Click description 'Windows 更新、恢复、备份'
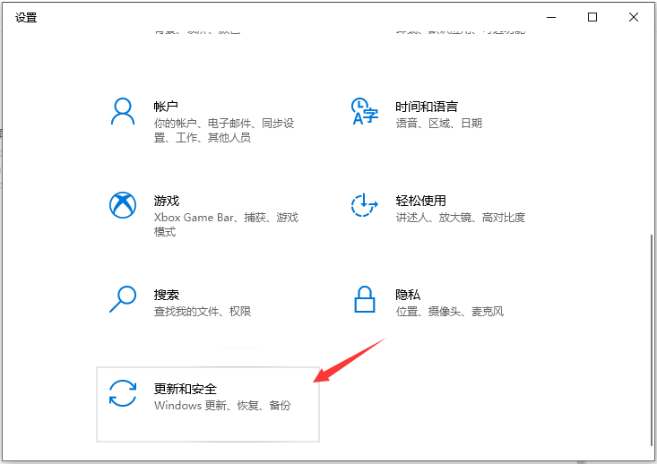657x464 pixels. point(222,406)
